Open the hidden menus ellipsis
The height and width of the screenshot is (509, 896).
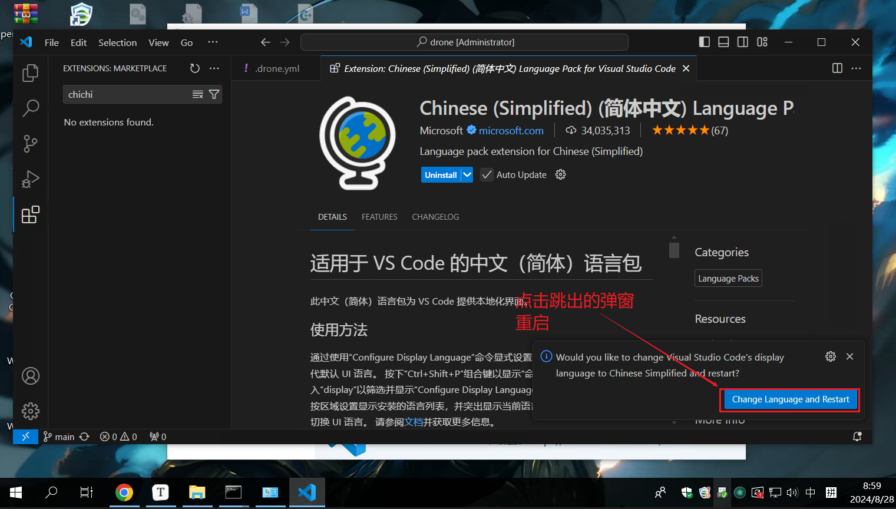pyautogui.click(x=213, y=42)
